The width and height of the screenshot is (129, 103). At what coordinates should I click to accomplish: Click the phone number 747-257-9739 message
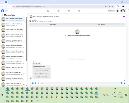tap(37, 64)
